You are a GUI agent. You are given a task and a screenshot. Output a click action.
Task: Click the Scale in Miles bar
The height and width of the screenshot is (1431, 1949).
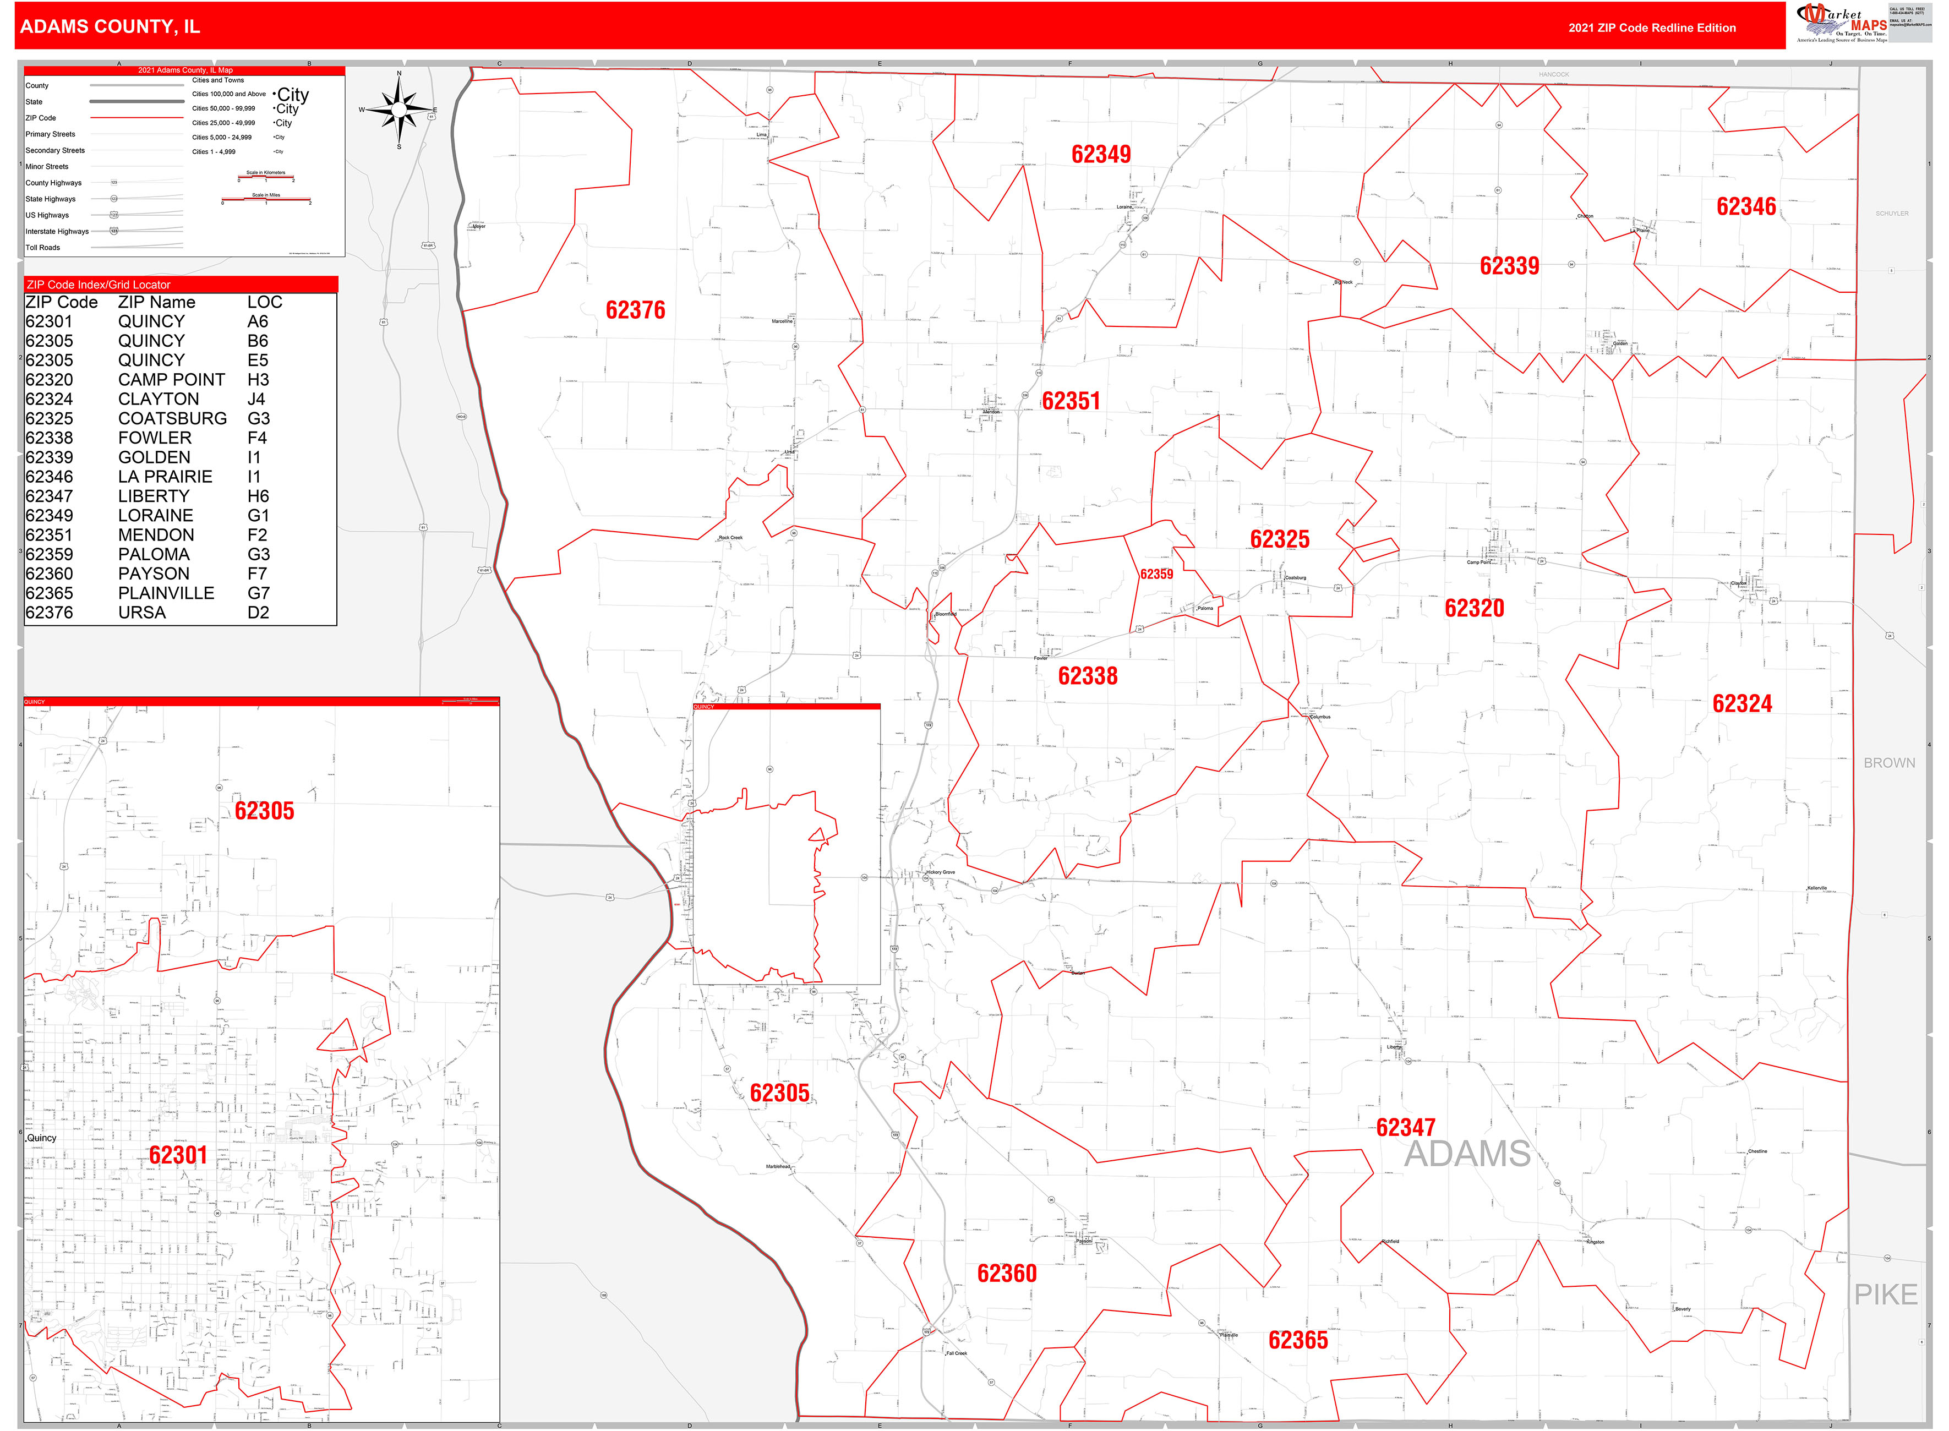tap(266, 199)
